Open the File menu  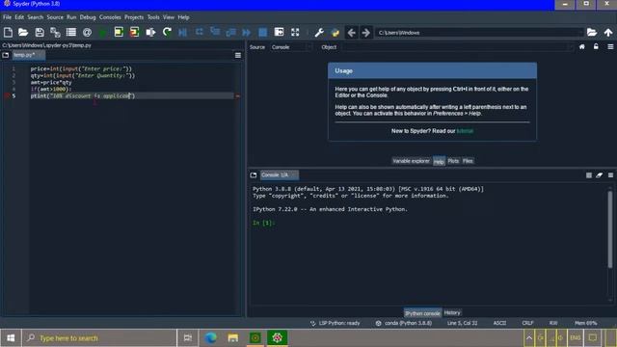click(x=7, y=17)
